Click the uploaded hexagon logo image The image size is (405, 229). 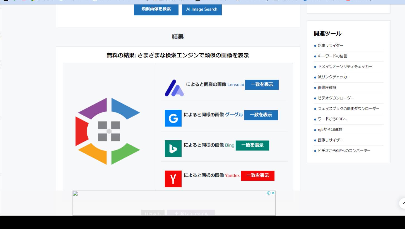pos(108,131)
